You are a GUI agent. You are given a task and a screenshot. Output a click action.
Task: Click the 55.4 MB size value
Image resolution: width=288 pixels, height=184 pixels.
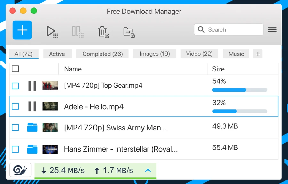225,147
